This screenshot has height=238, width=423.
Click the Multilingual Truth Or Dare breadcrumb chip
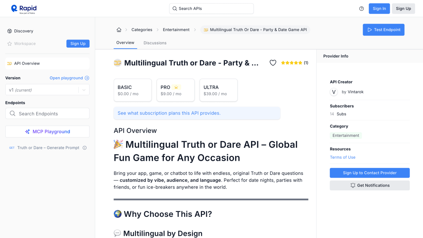point(255,30)
